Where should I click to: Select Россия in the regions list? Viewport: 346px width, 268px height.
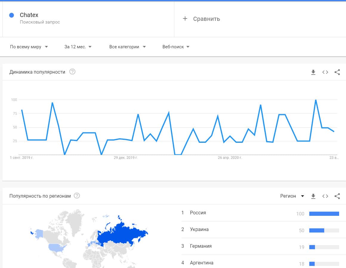pos(198,213)
